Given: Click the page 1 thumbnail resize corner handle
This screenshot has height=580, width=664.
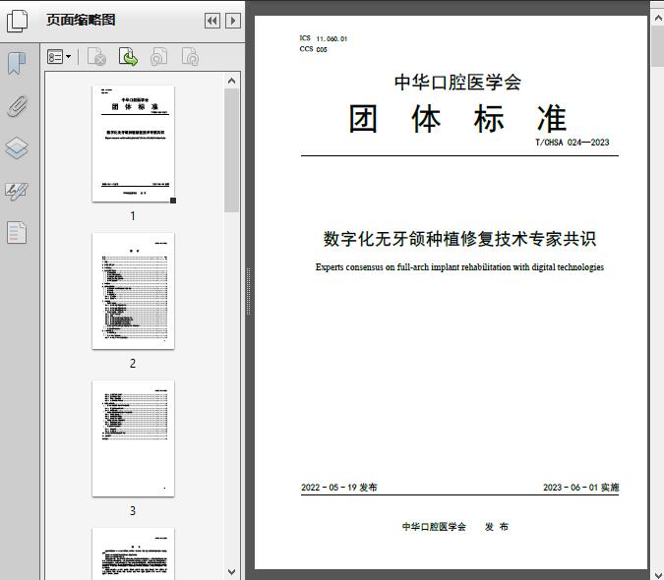Looking at the screenshot, I should coord(173,201).
